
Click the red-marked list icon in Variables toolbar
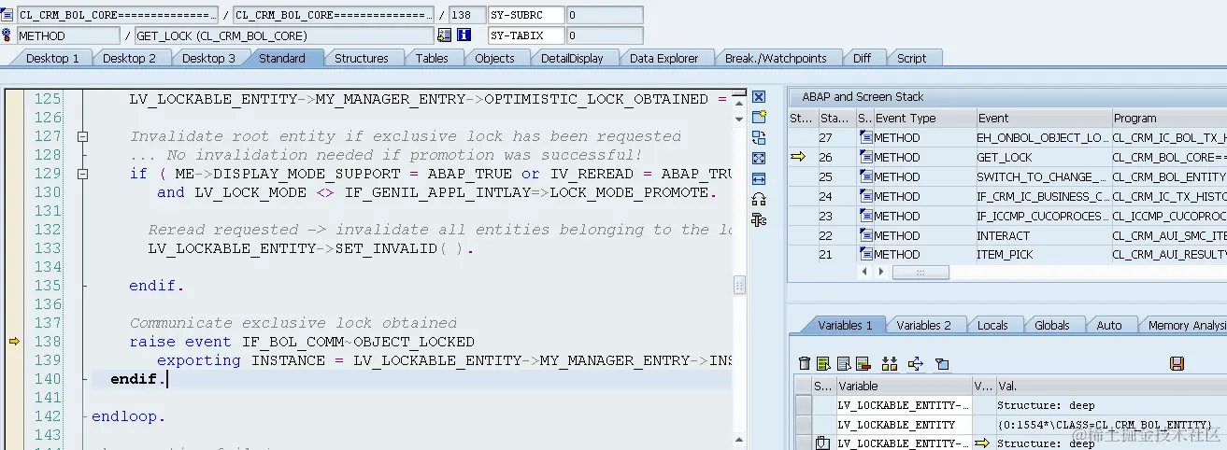click(x=863, y=363)
